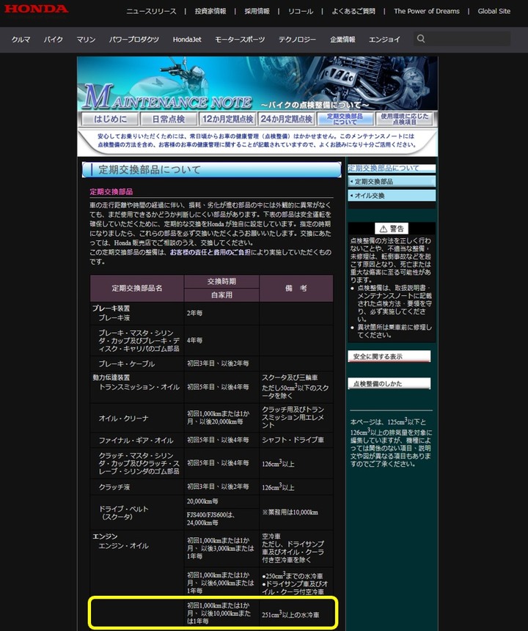Screen dimensions: 528x631
Task: Open テクノロジー menu
Action: tap(297, 40)
